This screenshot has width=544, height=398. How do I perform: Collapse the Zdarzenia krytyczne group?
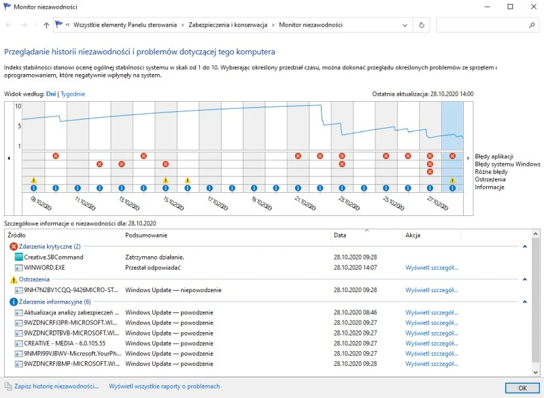(x=525, y=247)
